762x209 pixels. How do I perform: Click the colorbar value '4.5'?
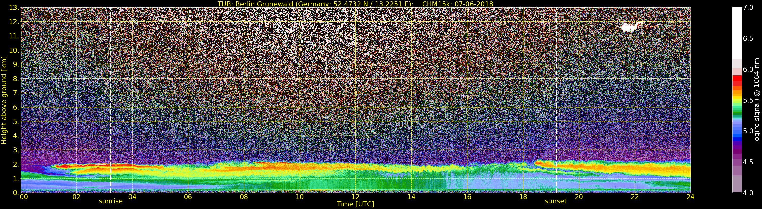click(748, 162)
